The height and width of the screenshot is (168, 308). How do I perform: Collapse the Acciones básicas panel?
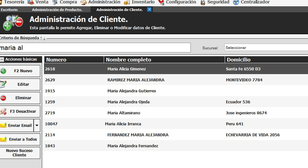point(2,59)
